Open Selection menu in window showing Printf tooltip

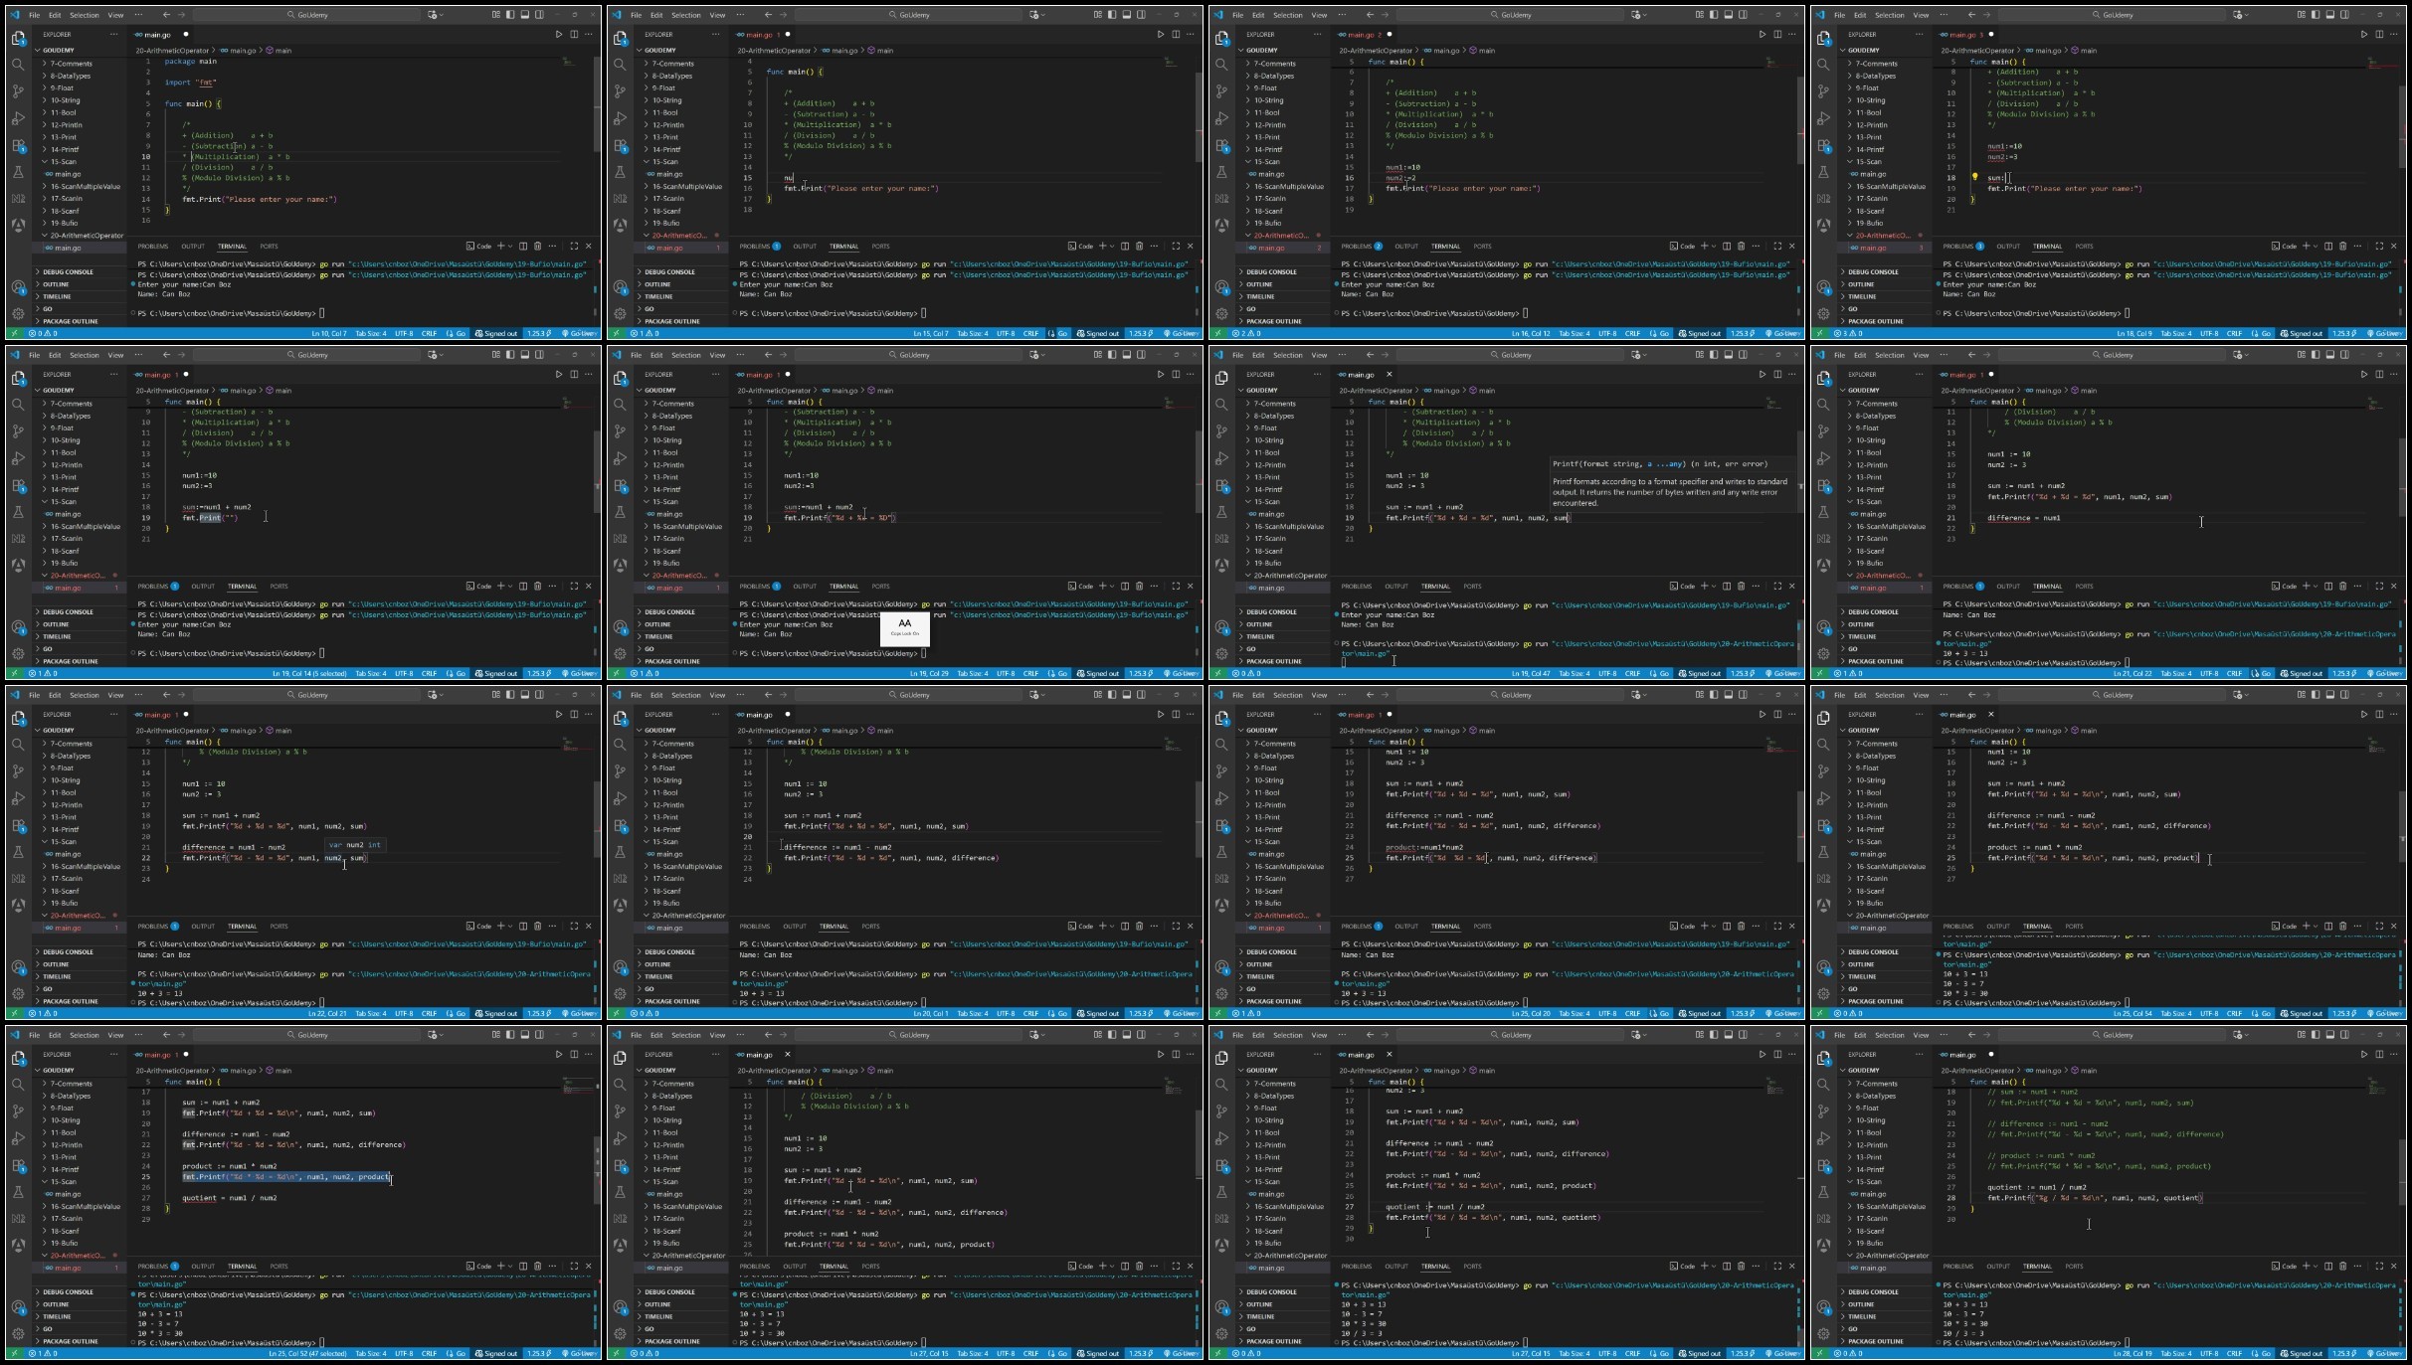[1287, 355]
